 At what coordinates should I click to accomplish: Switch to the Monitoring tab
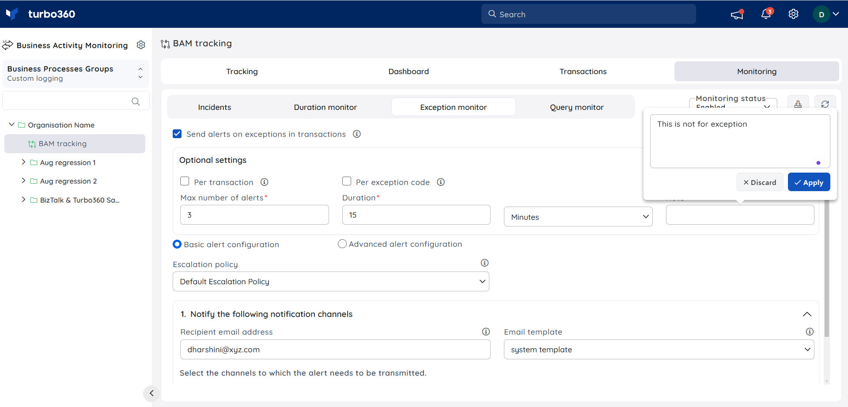(x=757, y=72)
